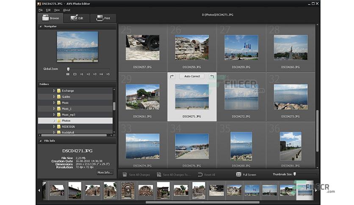Click the thumbnail grid vertical scrollbar
Screen dimensions: 354x205
[x=317, y=131]
